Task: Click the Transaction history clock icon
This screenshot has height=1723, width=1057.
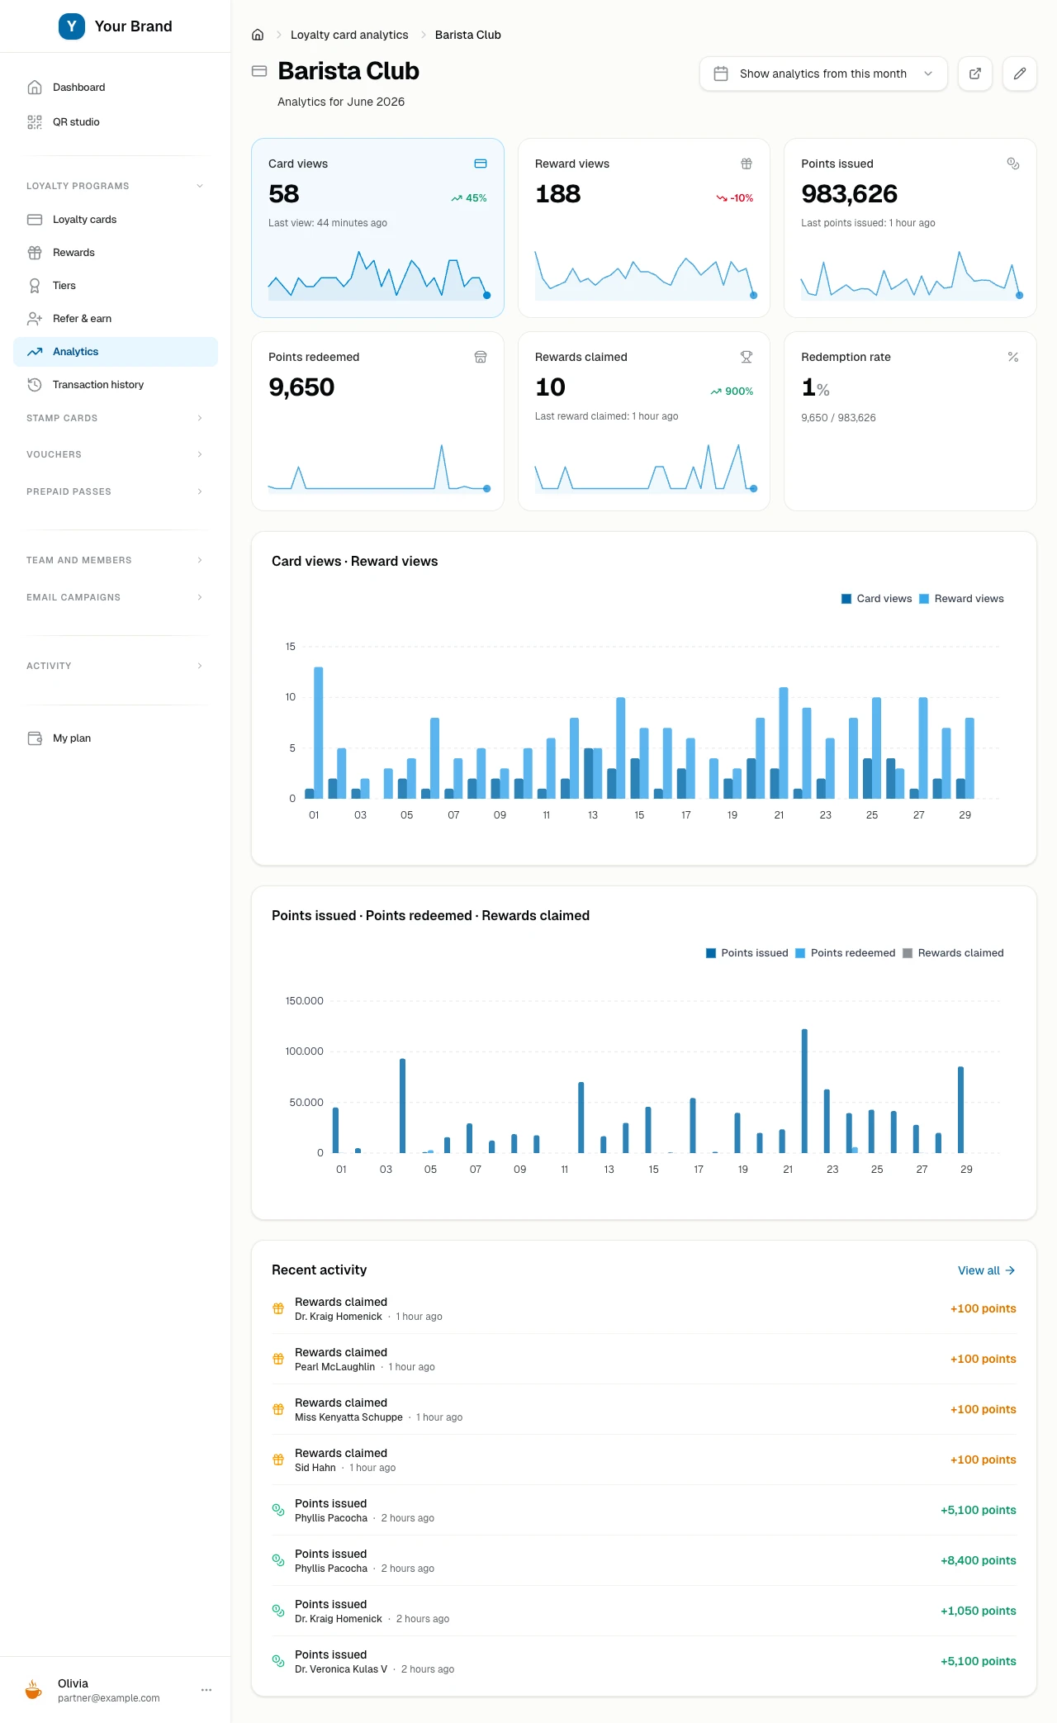Action: [x=35, y=384]
